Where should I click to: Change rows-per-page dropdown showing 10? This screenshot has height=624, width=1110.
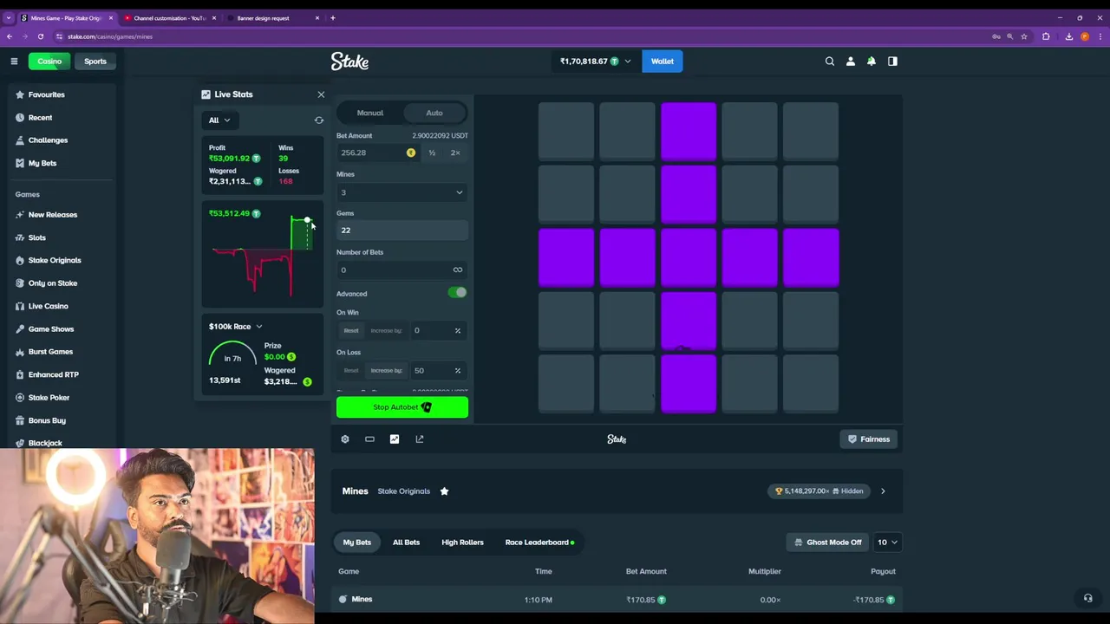click(x=887, y=543)
